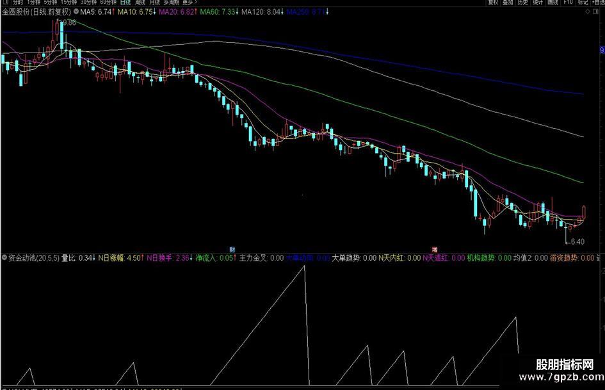Select the 5分钟 timeframe tab
605x390 pixels.
click(x=51, y=3)
